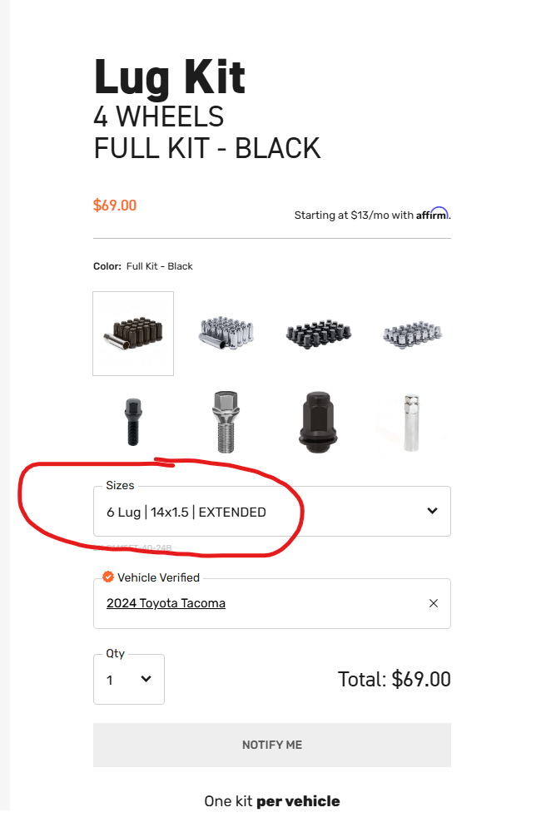The height and width of the screenshot is (832, 541).
Task: Choose the chrome spline lug kit swatch
Action: 226,334
